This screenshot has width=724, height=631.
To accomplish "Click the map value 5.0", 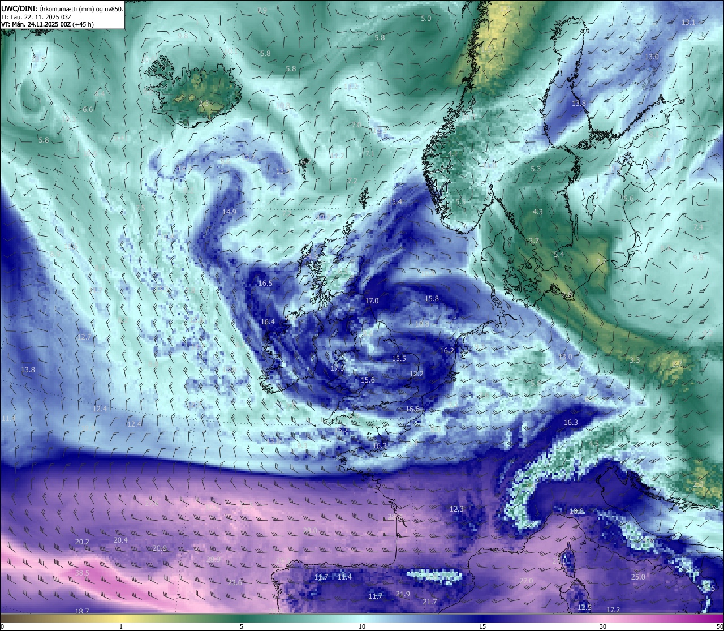I will (426, 18).
